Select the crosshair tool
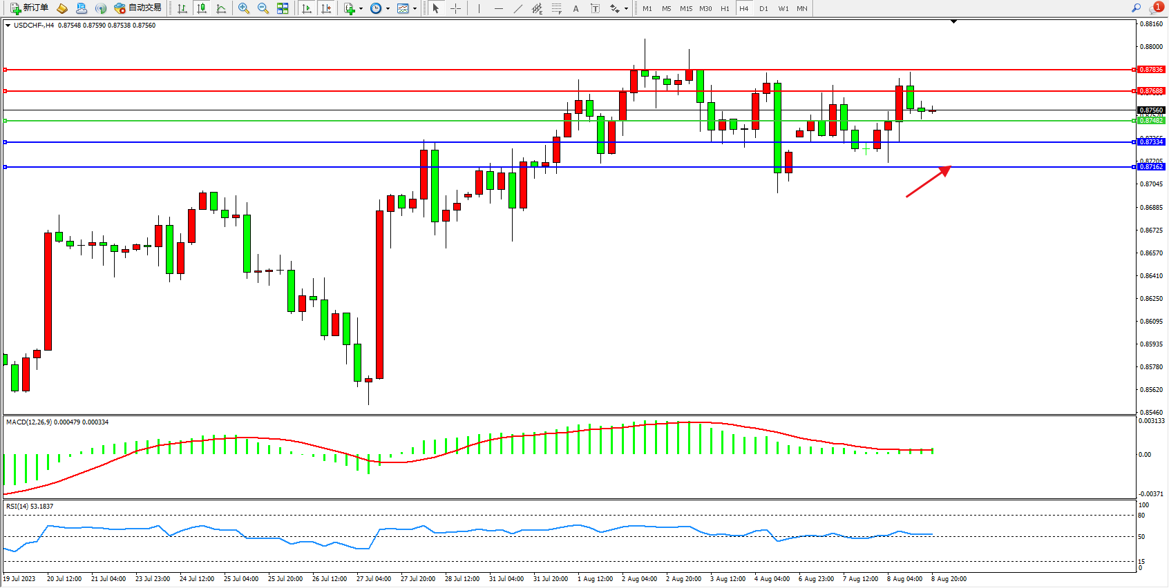 point(456,8)
